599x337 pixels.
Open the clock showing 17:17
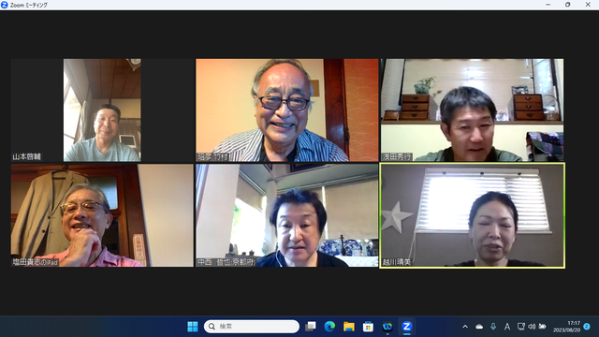566,327
